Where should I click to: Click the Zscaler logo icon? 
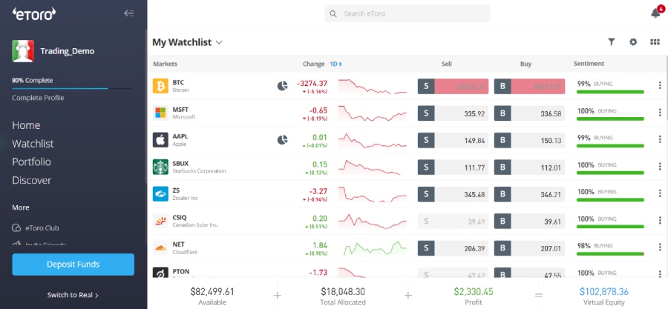tap(160, 194)
